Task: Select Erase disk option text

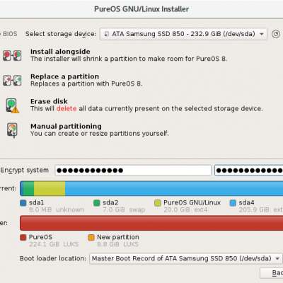Action: click(x=49, y=101)
